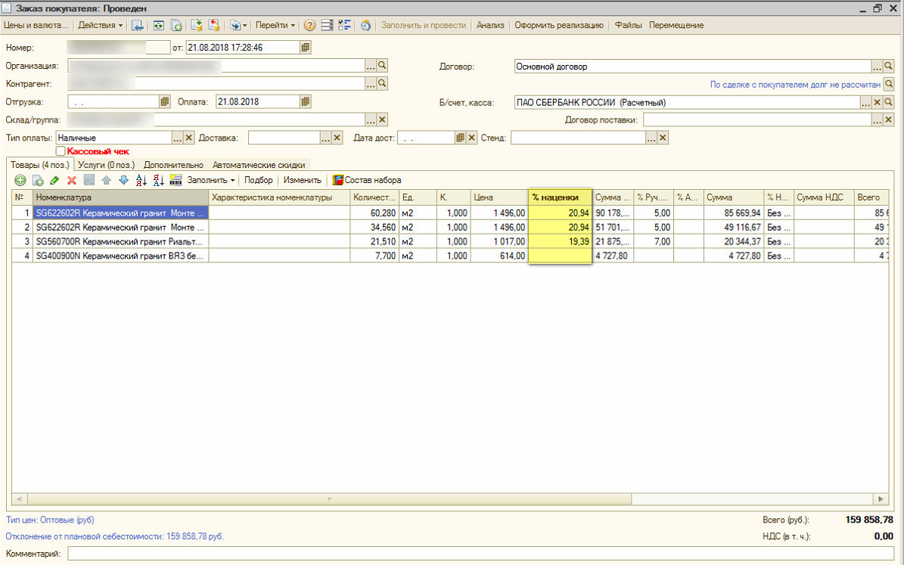Click the Тип цен: Оптовые (руб) link
The width and height of the screenshot is (904, 565).
[x=50, y=520]
